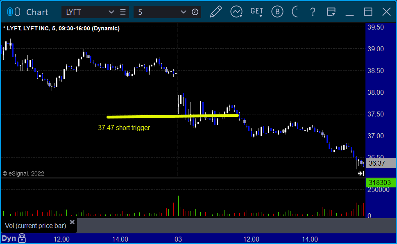Click the Dyn time scale label

click(9, 238)
